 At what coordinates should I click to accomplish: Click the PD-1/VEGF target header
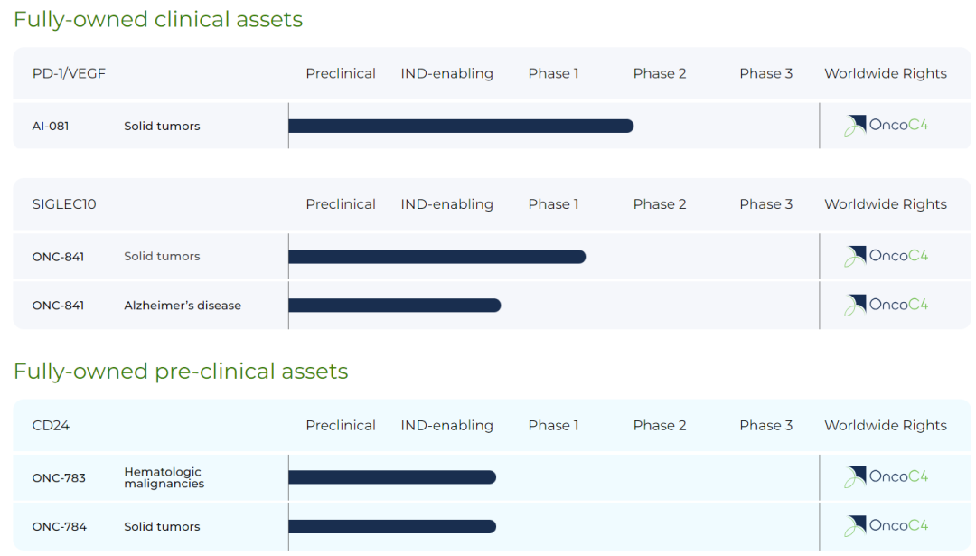[69, 73]
